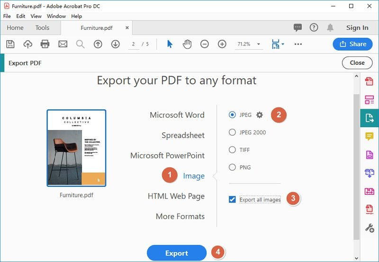Select the PNG radio button

[232, 167]
